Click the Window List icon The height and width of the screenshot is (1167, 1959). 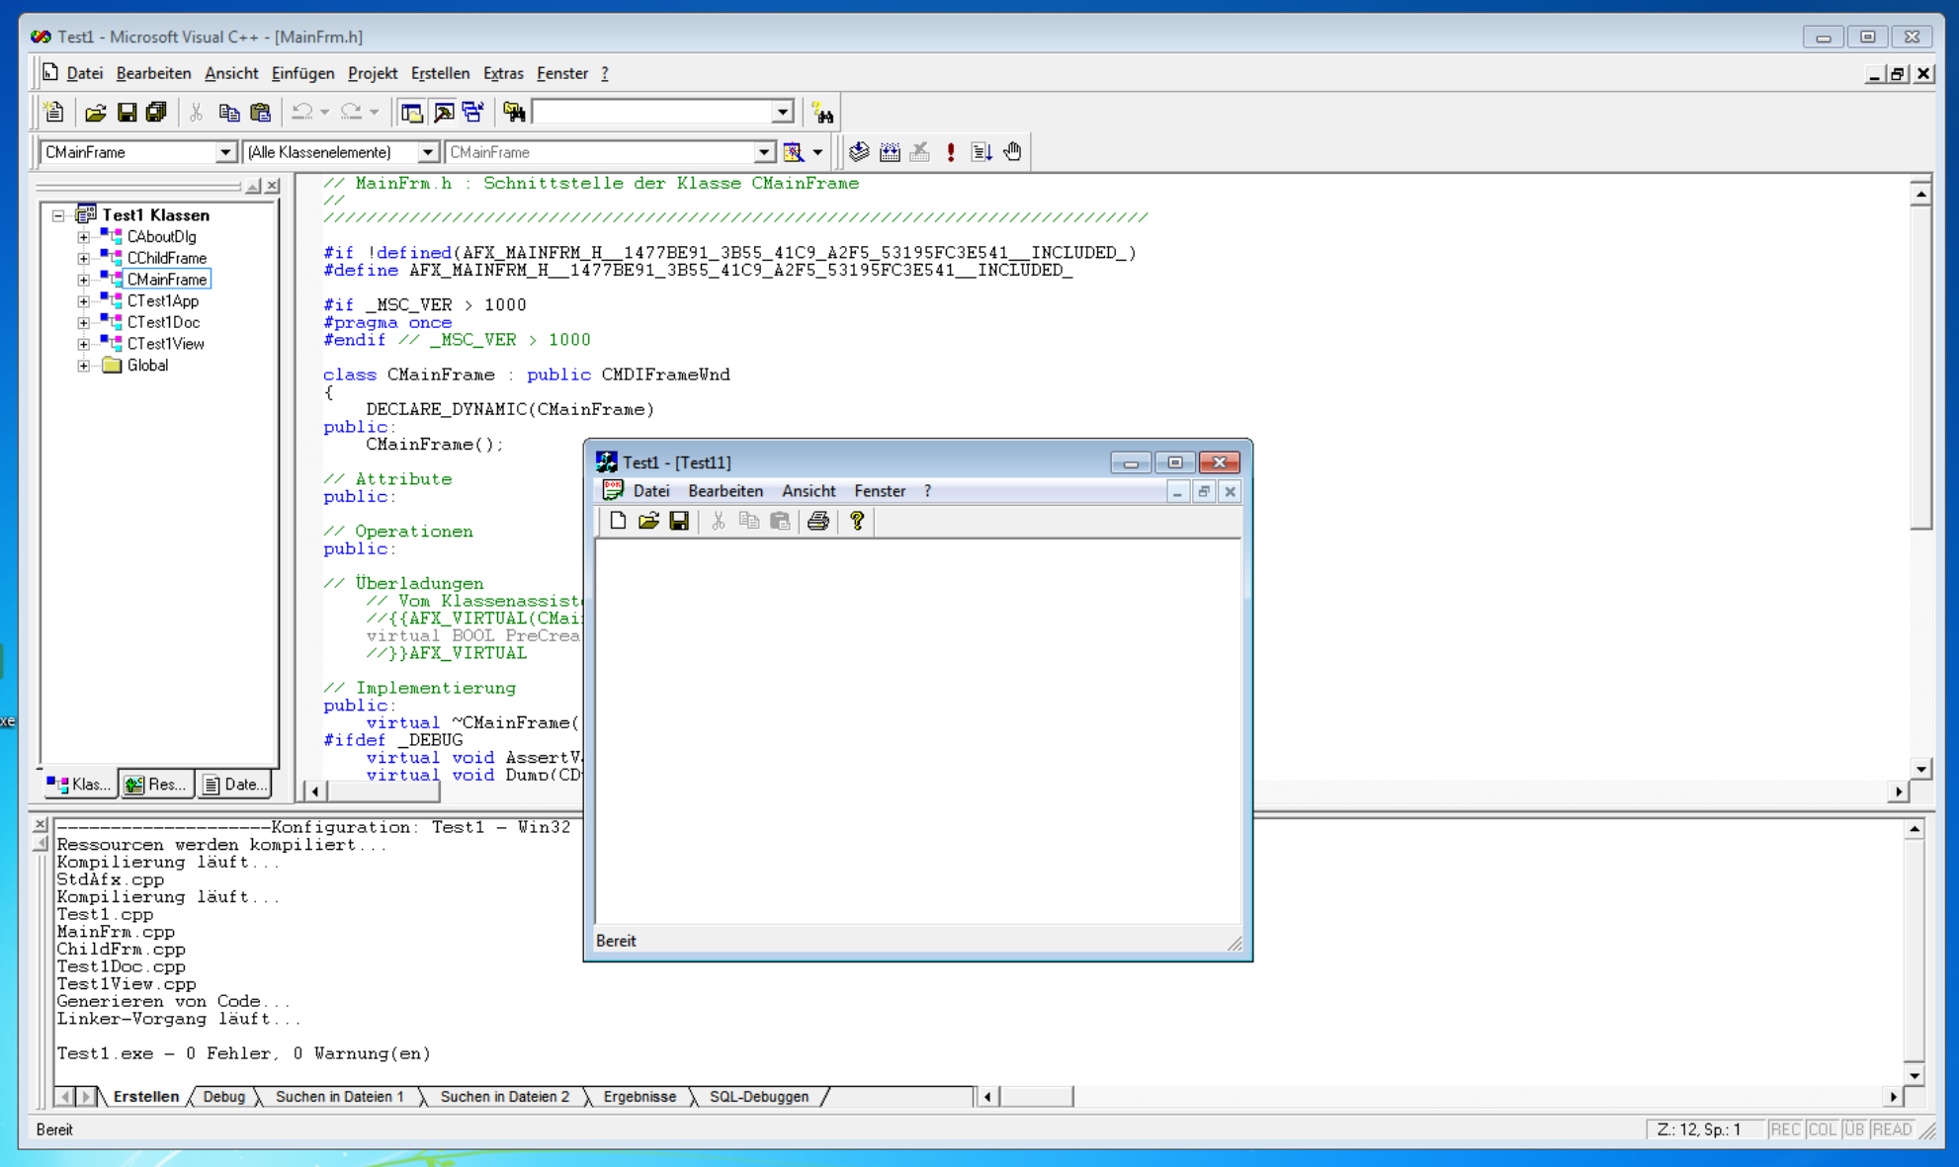click(x=473, y=113)
